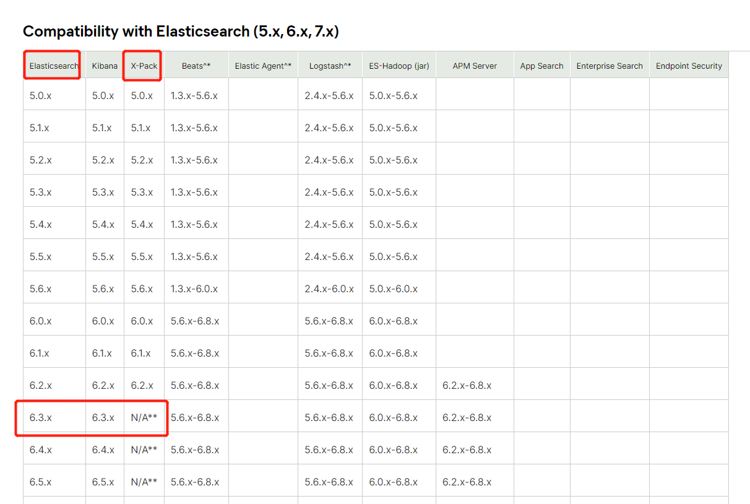
Task: Select the N/A** X-Pack cell for 6.3.x
Action: [144, 417]
